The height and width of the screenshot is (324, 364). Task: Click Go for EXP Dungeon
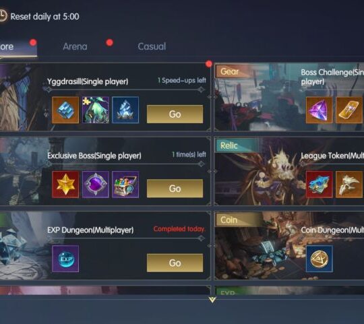click(x=175, y=263)
